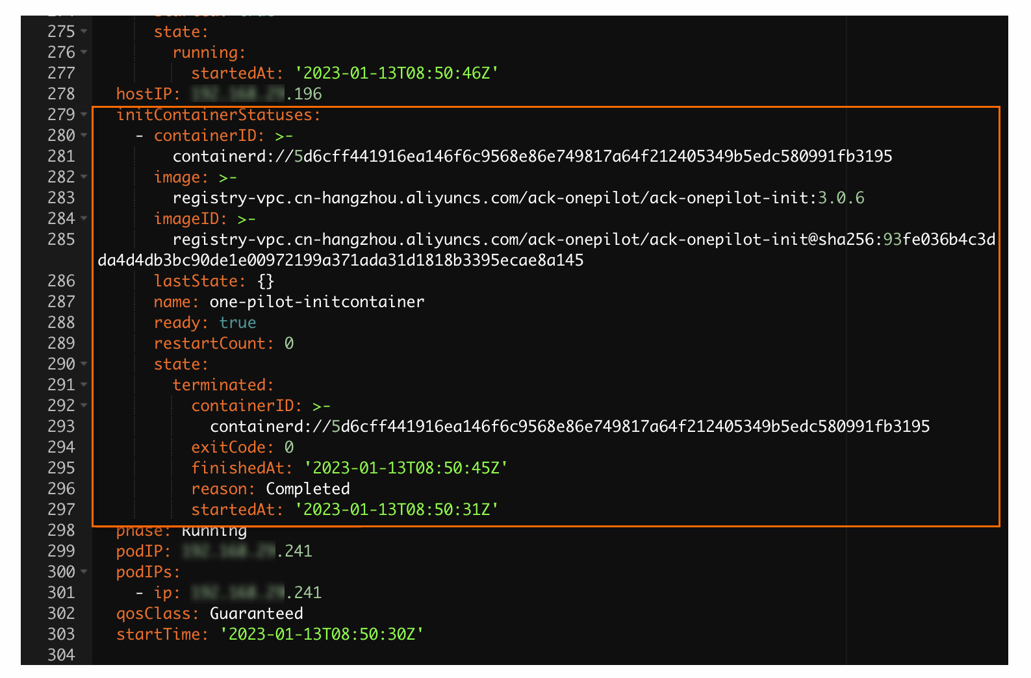
Task: Click the qosClass value Guaranteed
Action: (256, 613)
